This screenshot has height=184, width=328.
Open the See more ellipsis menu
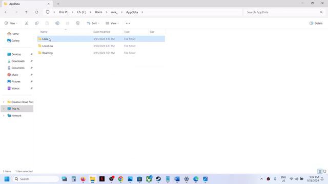coord(128,23)
